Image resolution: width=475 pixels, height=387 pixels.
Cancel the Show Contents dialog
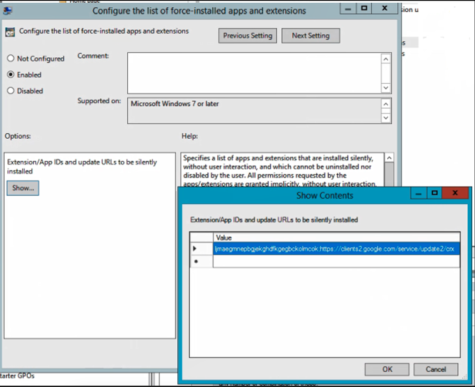point(435,369)
